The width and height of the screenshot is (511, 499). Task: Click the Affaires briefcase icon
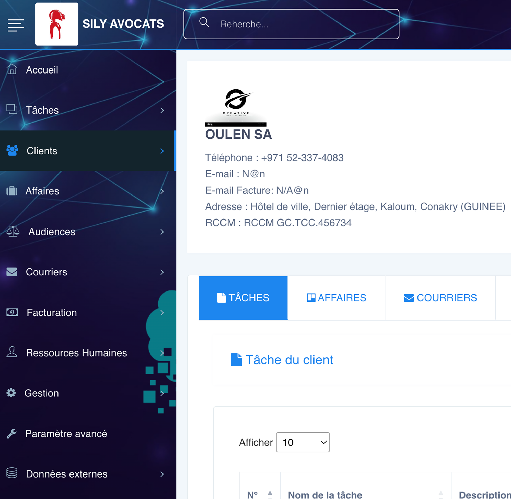tap(12, 191)
